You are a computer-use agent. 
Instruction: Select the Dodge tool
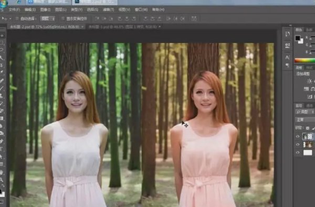[2, 133]
